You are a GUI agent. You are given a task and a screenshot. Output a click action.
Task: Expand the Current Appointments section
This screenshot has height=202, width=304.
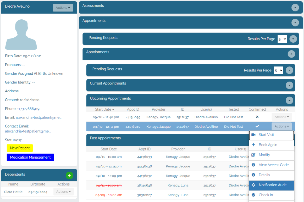coord(289,85)
